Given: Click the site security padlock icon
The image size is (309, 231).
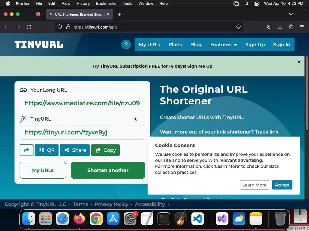Looking at the screenshot, I should (68, 27).
